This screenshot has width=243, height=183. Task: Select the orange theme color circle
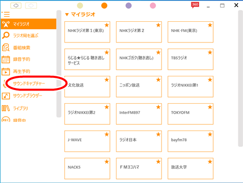(104, 6)
